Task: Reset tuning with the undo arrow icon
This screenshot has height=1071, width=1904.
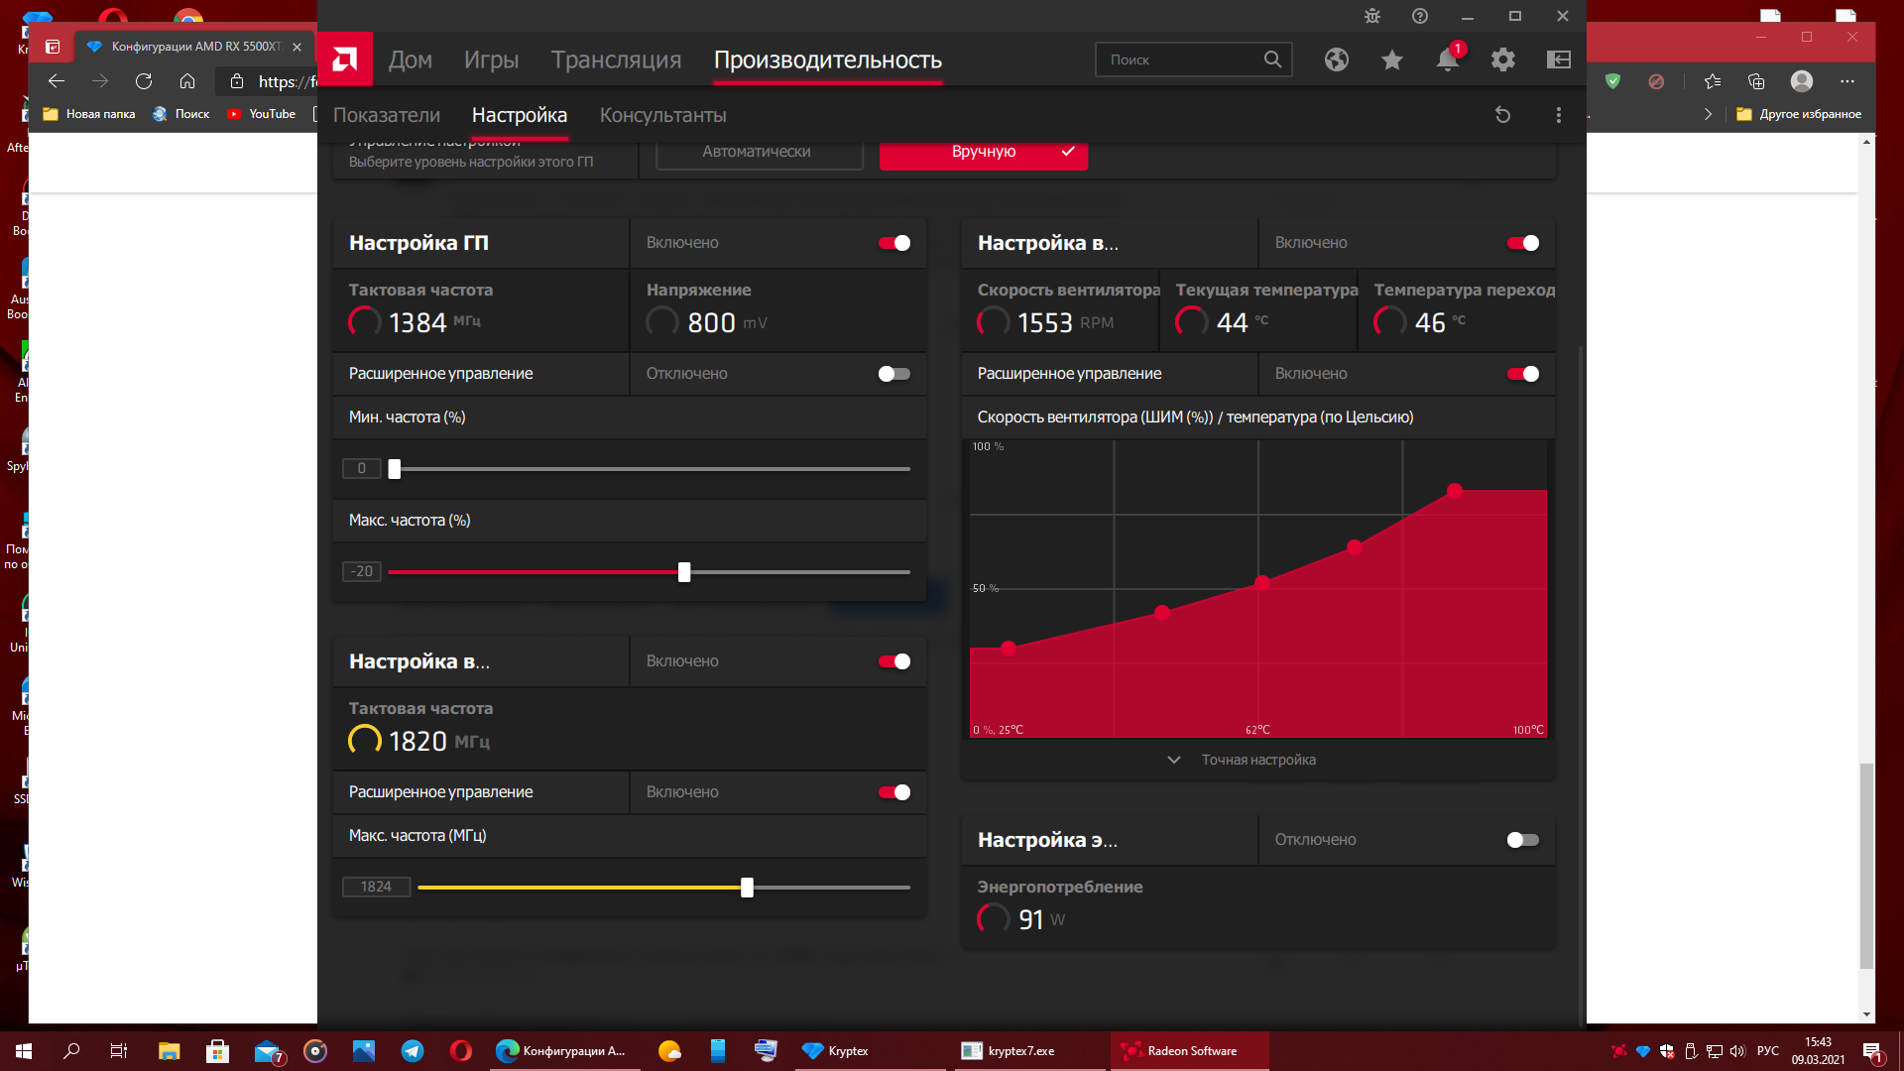Action: pos(1503,115)
